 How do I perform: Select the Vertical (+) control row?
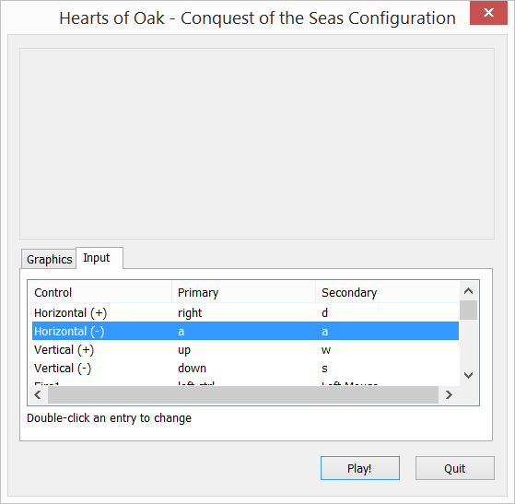(x=245, y=349)
